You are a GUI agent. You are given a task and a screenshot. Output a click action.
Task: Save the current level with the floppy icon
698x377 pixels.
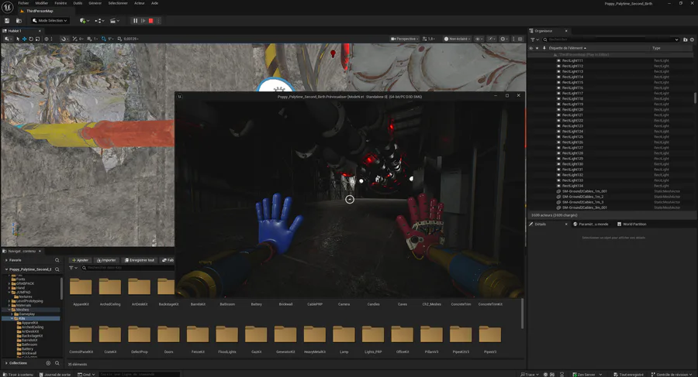pyautogui.click(x=7, y=20)
